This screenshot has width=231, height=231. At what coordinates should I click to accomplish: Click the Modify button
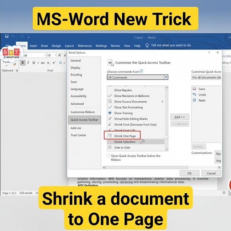click(199, 147)
